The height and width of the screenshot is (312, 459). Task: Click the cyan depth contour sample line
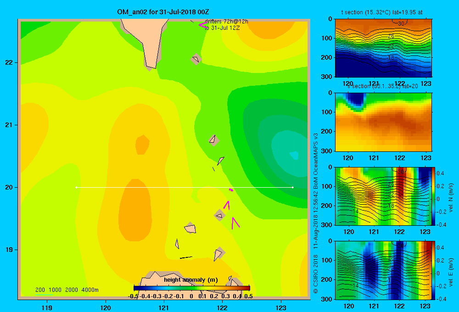(x=44, y=295)
